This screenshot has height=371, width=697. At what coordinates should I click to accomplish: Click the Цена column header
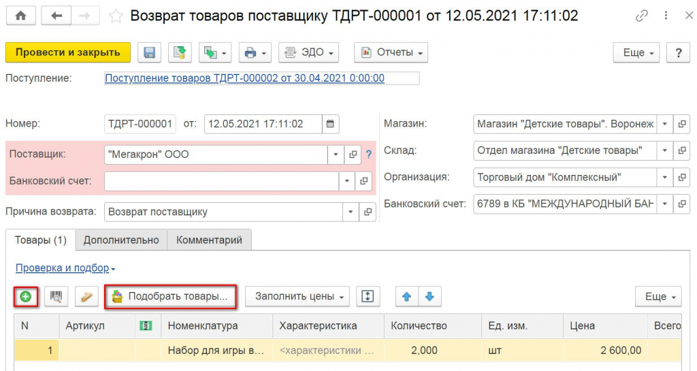[x=605, y=325]
